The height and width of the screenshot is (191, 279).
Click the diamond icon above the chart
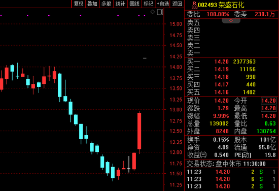[x=153, y=12]
